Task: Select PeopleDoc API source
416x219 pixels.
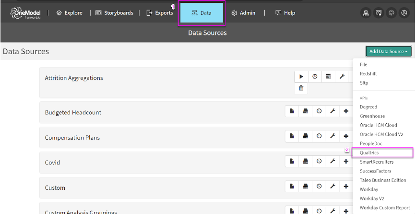Action: (x=371, y=143)
